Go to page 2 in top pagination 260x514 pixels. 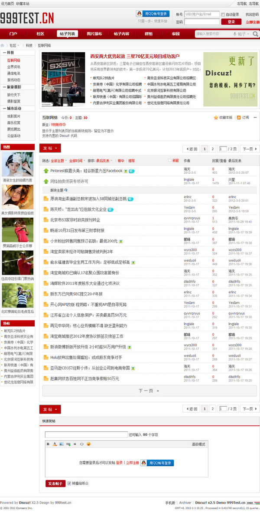point(212,149)
